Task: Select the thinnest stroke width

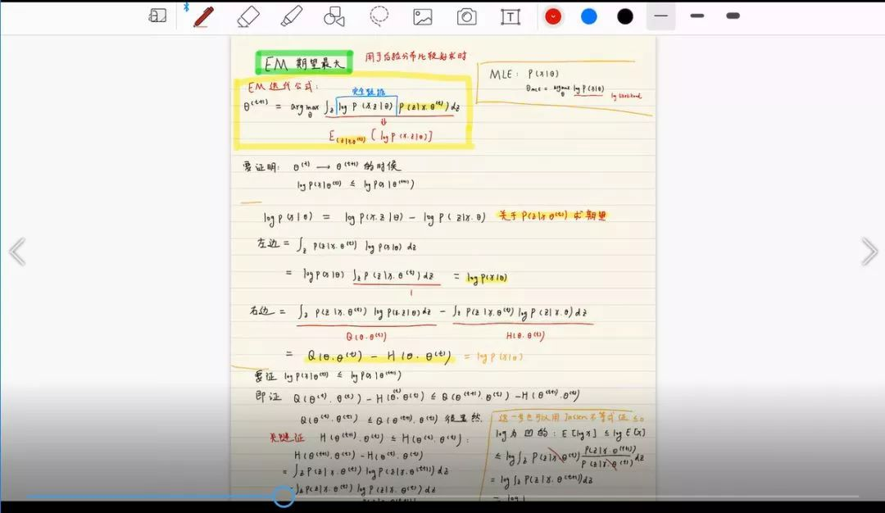Action: pos(661,16)
